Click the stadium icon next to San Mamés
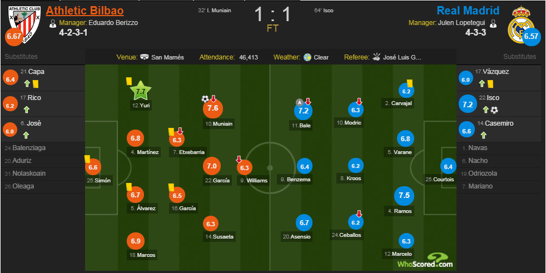 point(145,57)
